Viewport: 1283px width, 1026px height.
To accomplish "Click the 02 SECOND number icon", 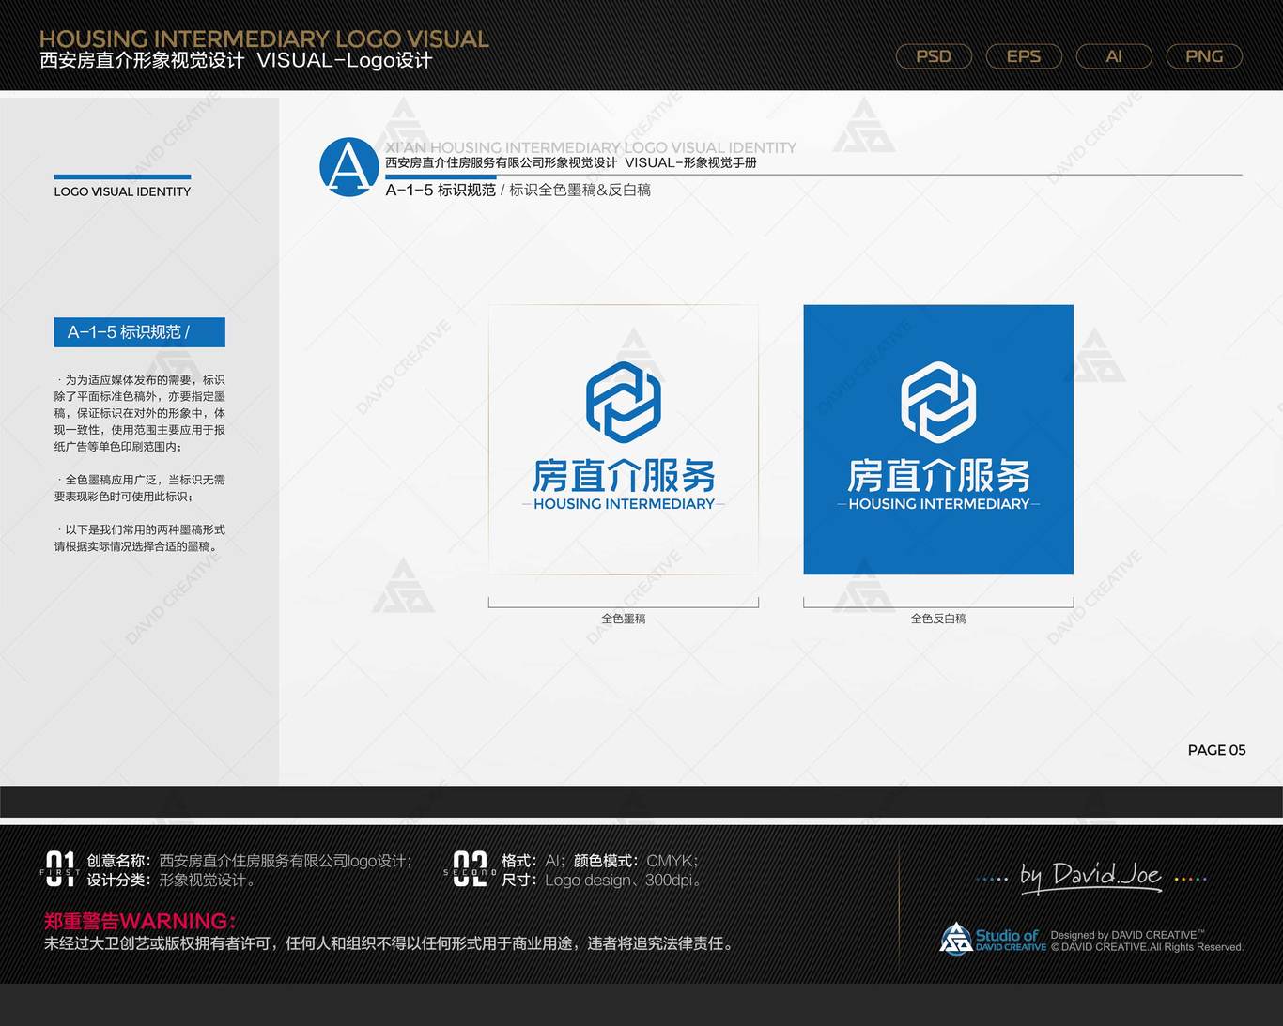I will pos(470,869).
